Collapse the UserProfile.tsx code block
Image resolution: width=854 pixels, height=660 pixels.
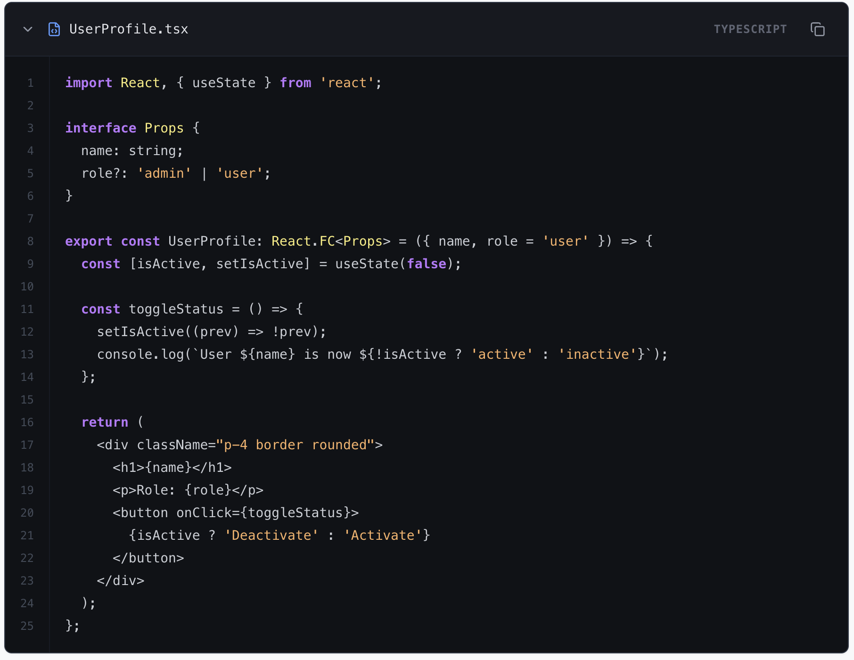[x=28, y=29]
